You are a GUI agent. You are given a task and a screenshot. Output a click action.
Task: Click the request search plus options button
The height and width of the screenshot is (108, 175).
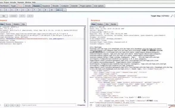coord(12,105)
